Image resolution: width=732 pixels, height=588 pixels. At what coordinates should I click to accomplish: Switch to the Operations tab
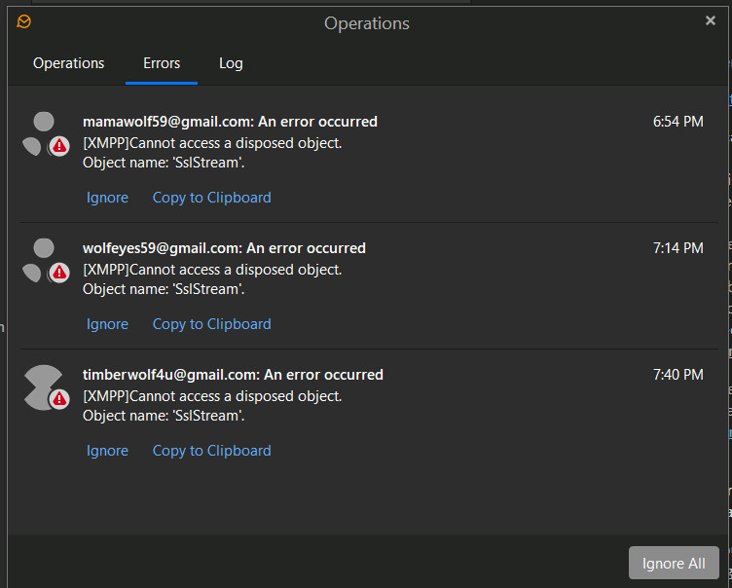[68, 63]
